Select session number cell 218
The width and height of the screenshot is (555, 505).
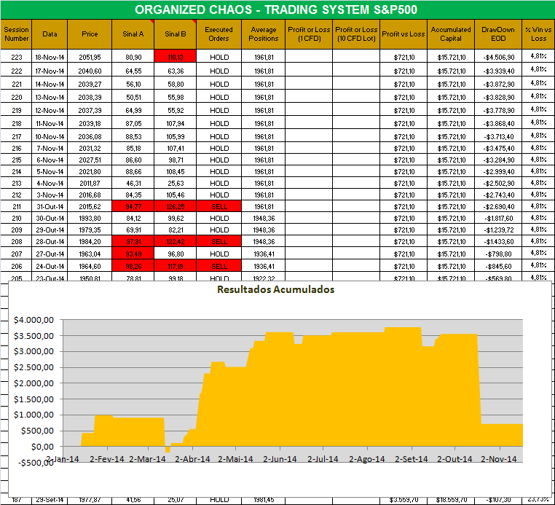[16, 124]
